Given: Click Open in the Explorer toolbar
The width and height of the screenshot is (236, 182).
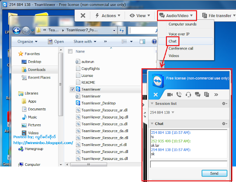Looking at the screenshot, I should point(56,42).
